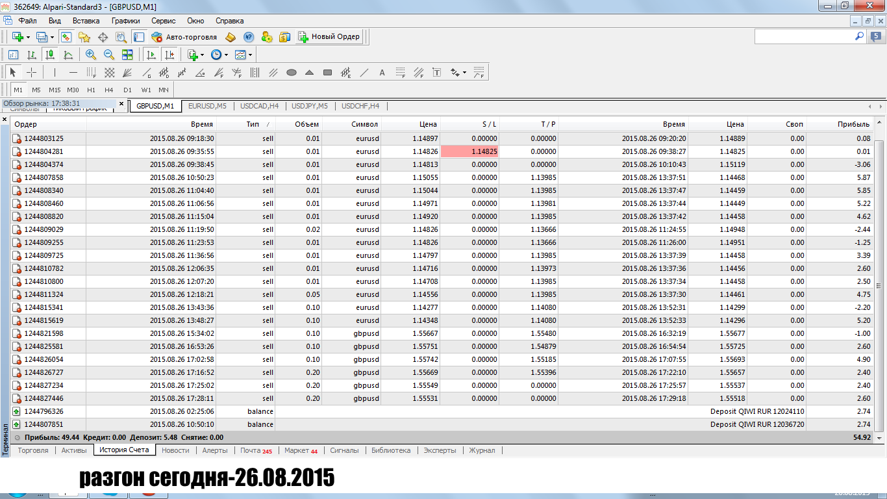Tile chart windows icon
Screen dimensions: 887x499
[x=127, y=55]
